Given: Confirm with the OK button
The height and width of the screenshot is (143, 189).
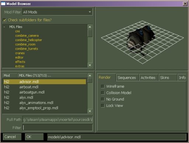Looking at the screenshot, I should click(34, 137).
